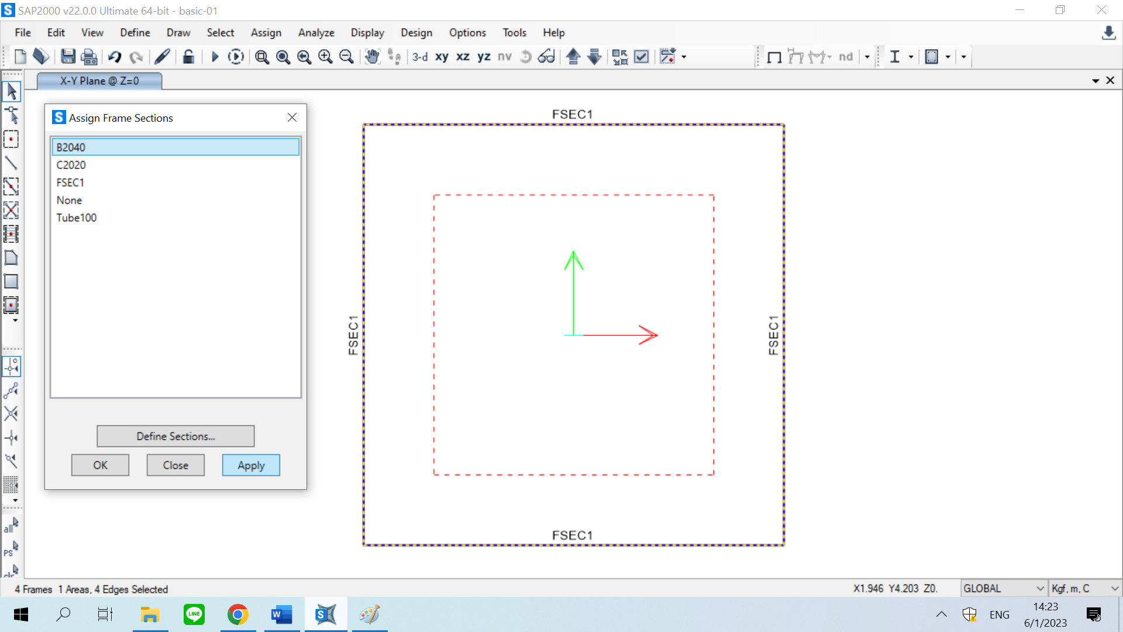
Task: Expand the I-section toolbar dropdown arrow
Action: [911, 57]
